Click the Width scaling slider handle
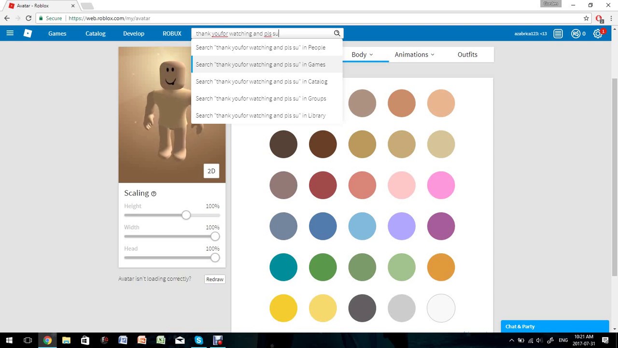 (x=215, y=236)
